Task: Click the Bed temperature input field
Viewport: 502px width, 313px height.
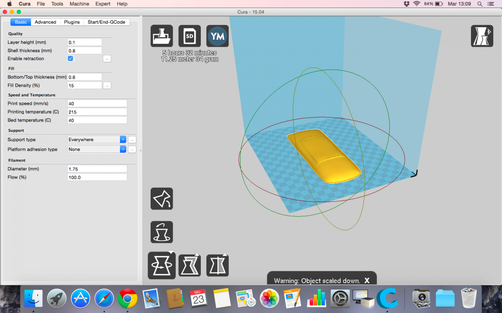Action: pyautogui.click(x=97, y=120)
